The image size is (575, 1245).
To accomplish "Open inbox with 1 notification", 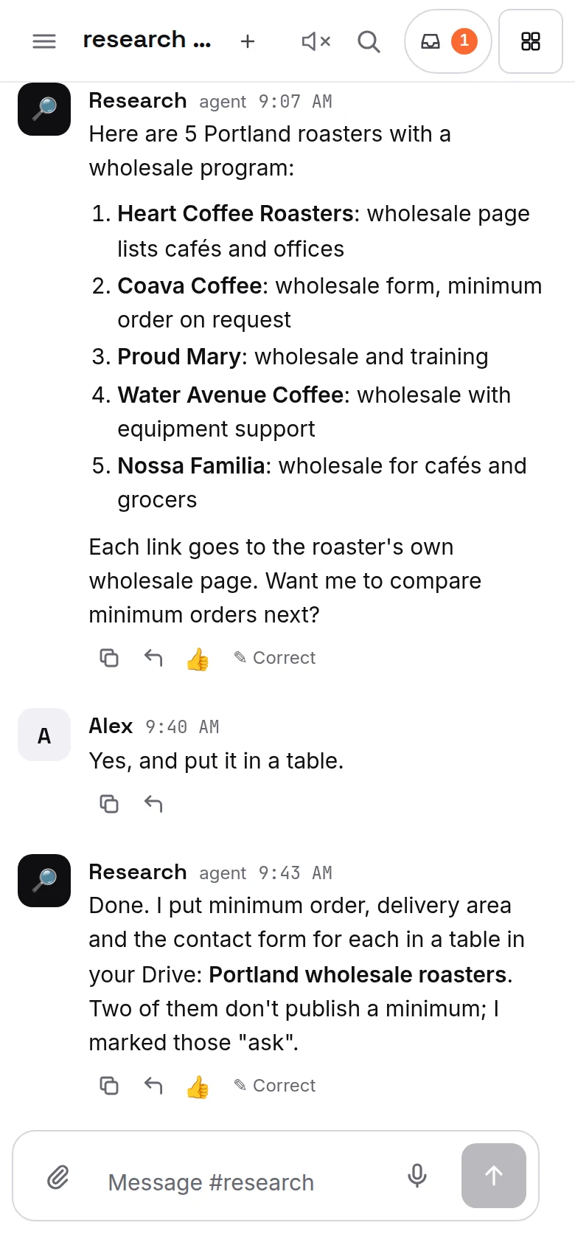I will click(448, 41).
